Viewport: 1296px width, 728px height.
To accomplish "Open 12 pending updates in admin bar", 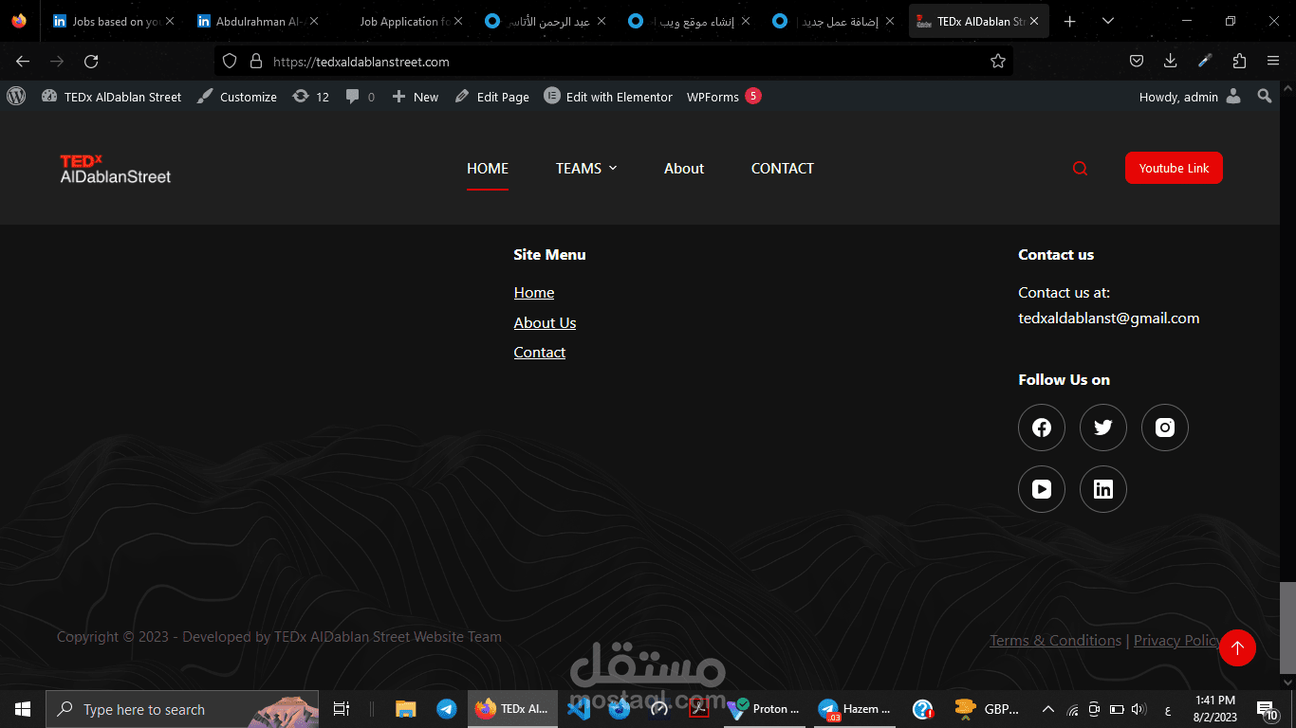I will (311, 97).
